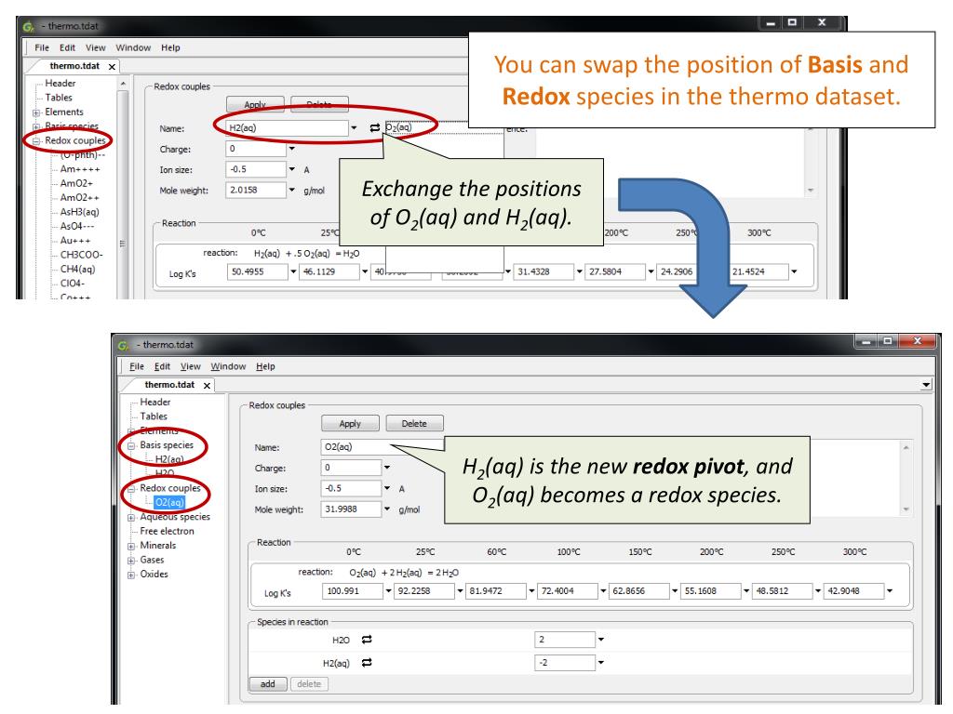Expand Oxides node in bottom window tree

(x=131, y=575)
